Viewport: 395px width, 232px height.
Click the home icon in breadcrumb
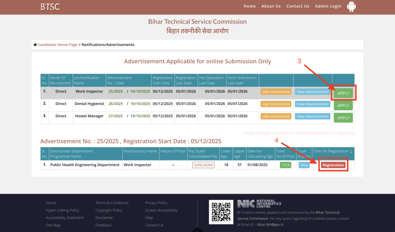tap(35, 45)
